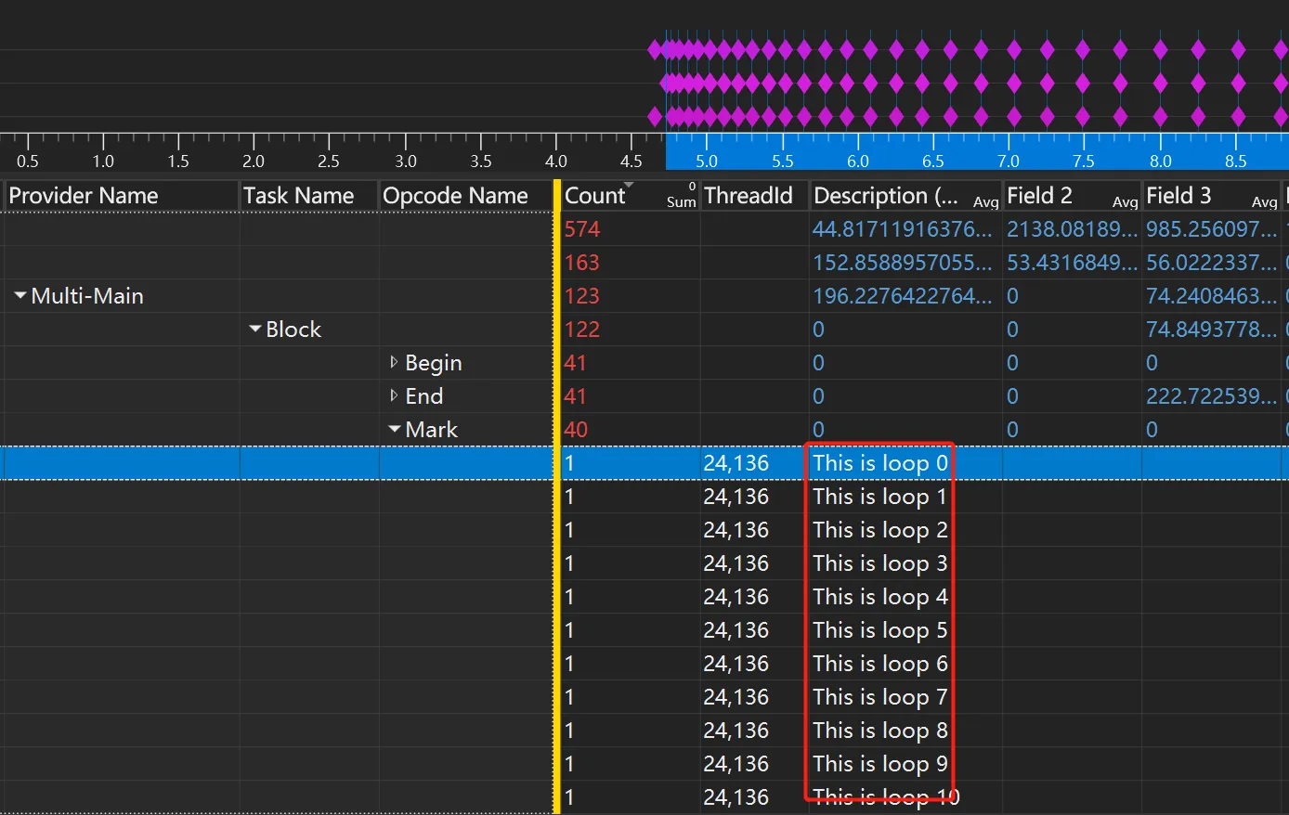Collapse the Mark opcode group
1289x815 pixels.
click(395, 429)
